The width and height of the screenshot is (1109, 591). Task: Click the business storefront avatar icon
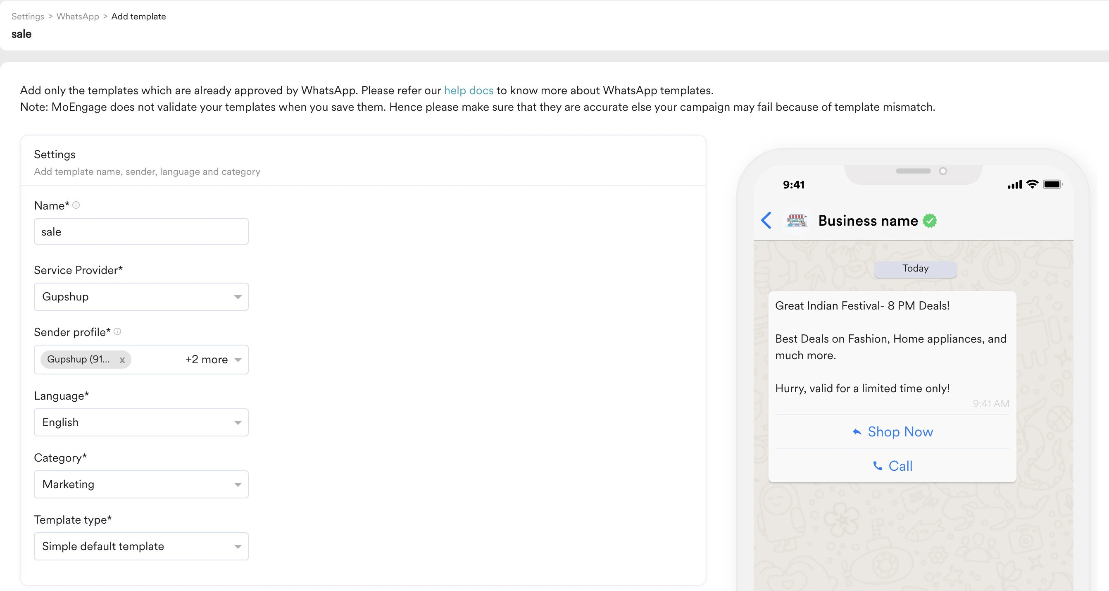pyautogui.click(x=797, y=221)
